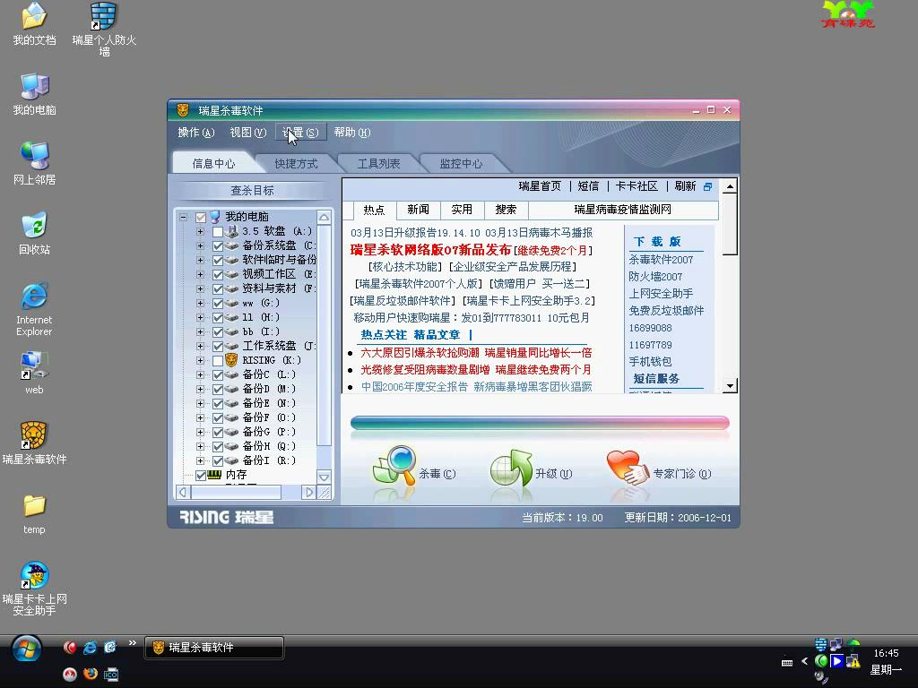
Task: Click the 刷新 refresh link
Action: point(685,186)
